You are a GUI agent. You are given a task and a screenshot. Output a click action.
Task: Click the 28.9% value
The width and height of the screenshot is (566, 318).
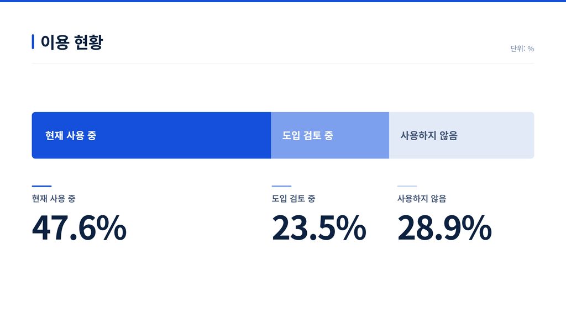coord(444,228)
